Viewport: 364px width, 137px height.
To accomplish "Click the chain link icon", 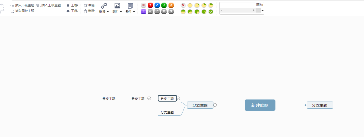I will coord(104,6).
